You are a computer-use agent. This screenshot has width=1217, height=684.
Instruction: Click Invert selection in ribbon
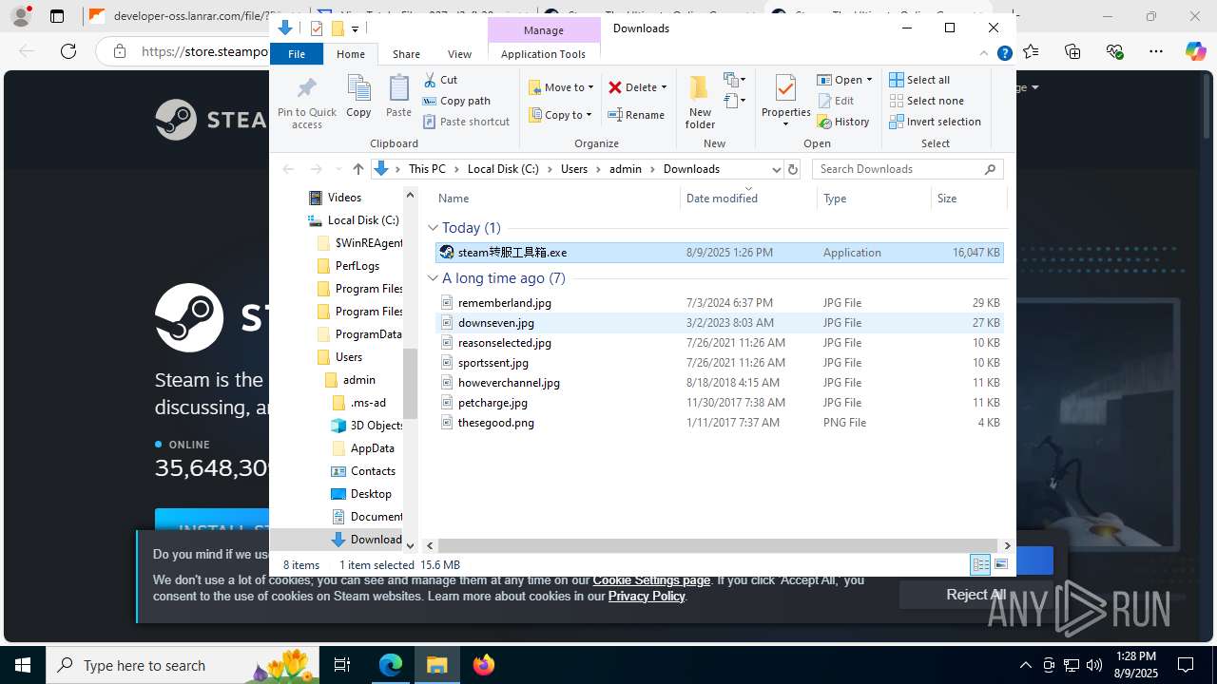[x=936, y=122]
